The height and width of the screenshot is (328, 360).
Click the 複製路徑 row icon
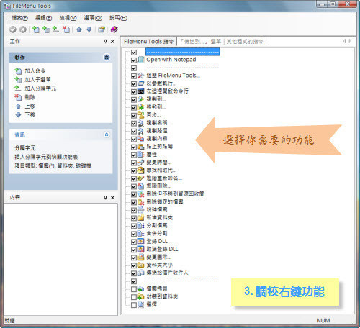pyautogui.click(x=141, y=131)
